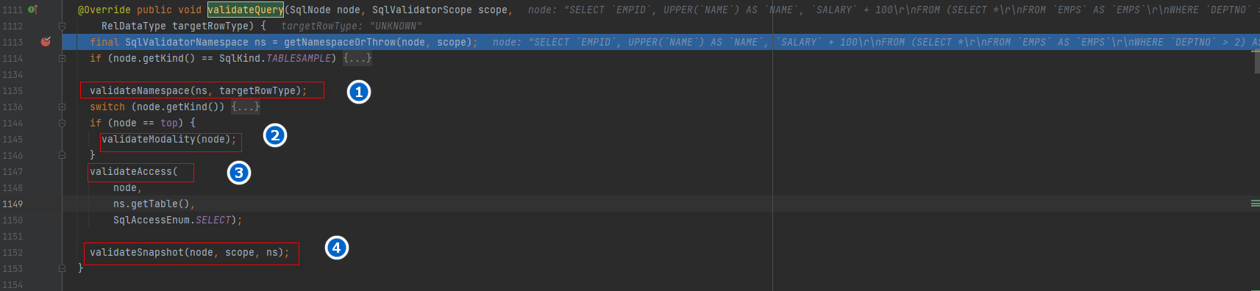Click the blue circle annotation numbered 1

(x=358, y=92)
